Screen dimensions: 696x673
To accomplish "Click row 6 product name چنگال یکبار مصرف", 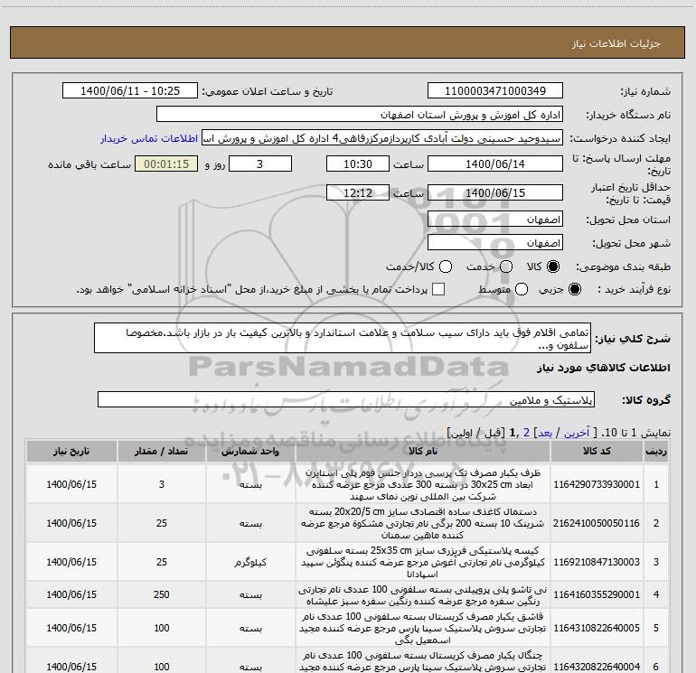I will click(x=423, y=661).
